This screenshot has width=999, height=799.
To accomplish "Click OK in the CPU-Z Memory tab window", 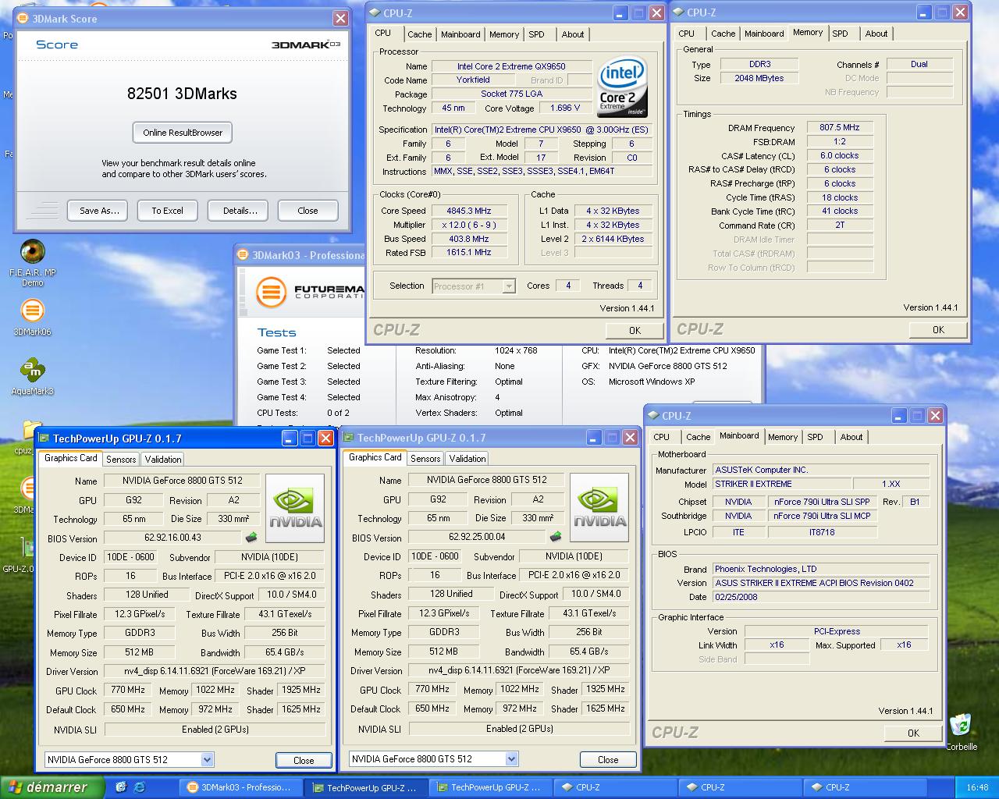I will point(938,330).
